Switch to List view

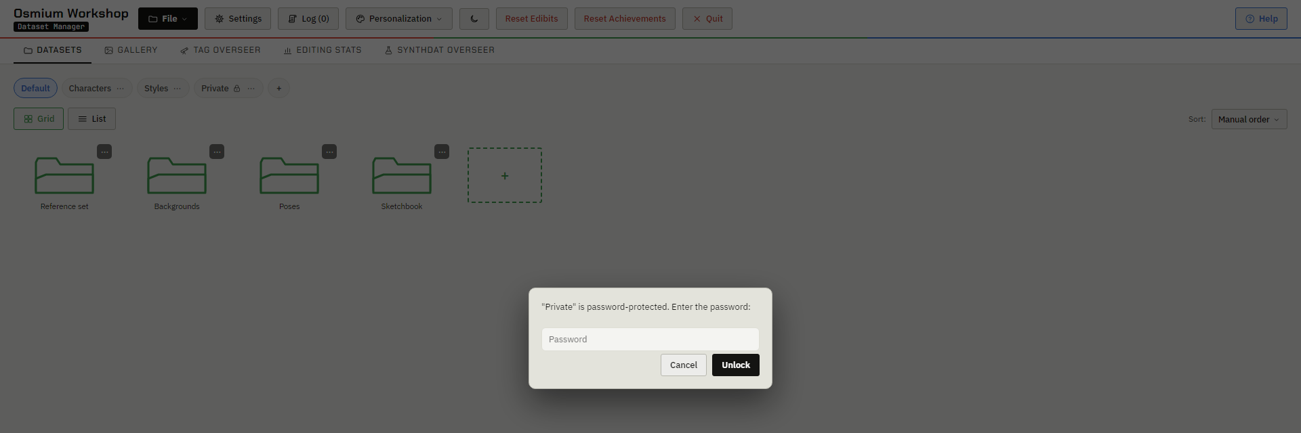click(91, 118)
